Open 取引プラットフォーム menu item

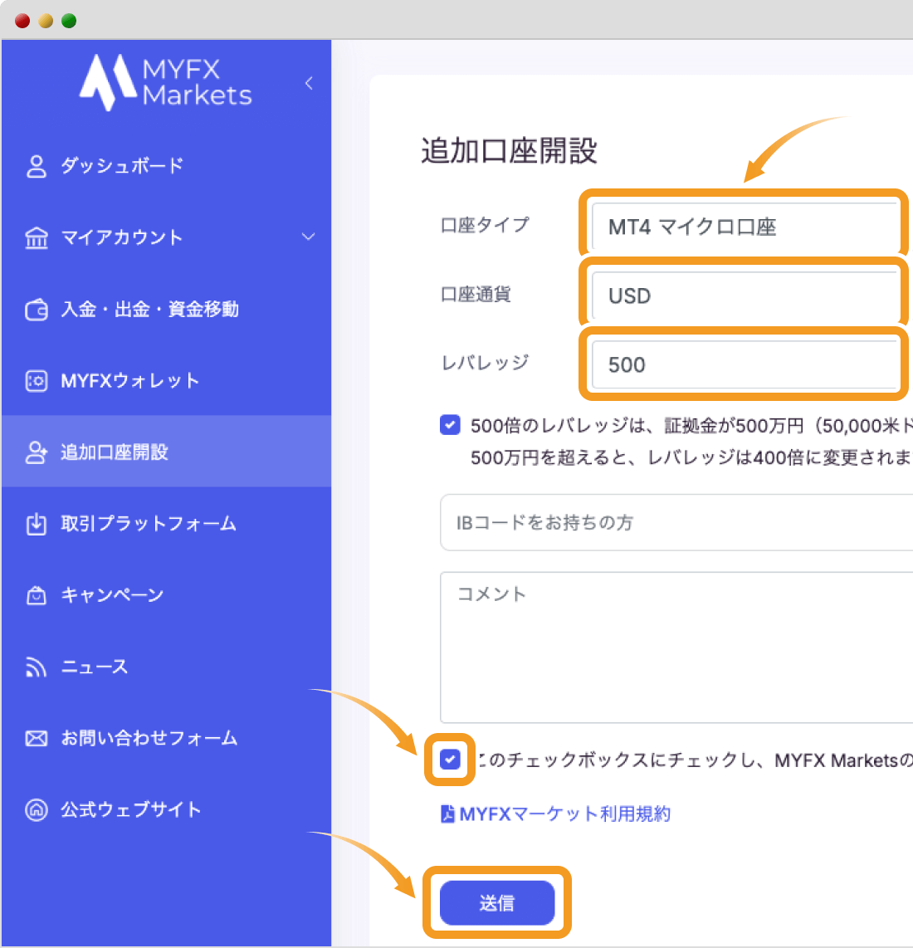(149, 523)
